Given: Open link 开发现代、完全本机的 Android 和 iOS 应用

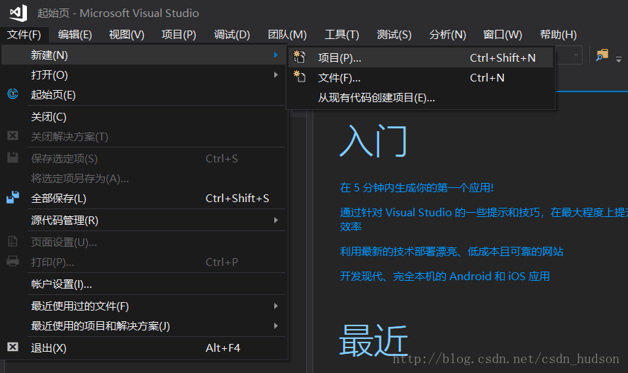Looking at the screenshot, I should click(444, 277).
